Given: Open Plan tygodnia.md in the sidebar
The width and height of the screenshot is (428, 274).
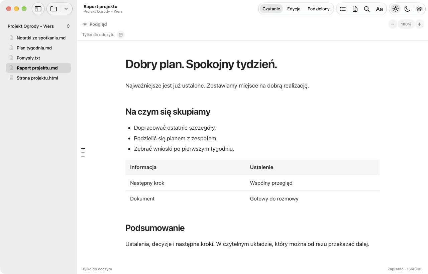Looking at the screenshot, I should point(38,48).
